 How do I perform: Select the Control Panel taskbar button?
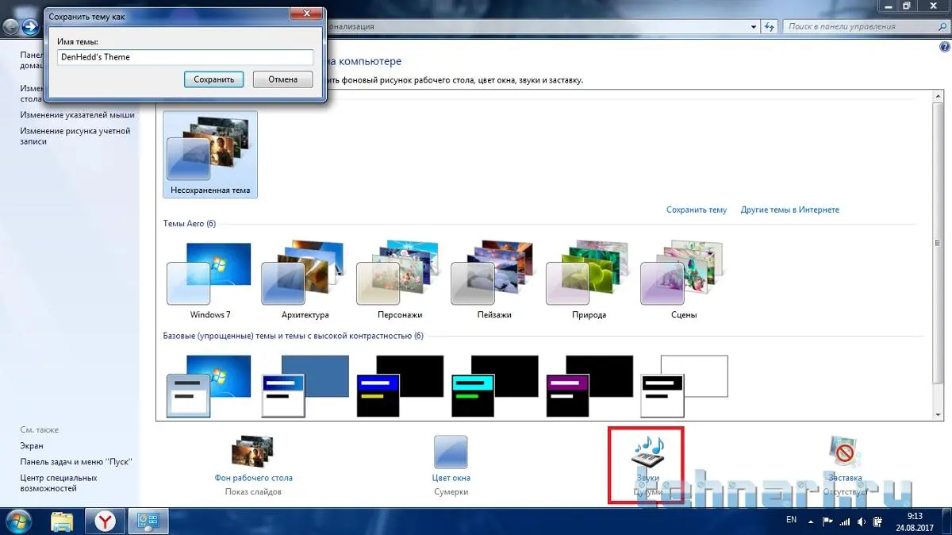148,522
